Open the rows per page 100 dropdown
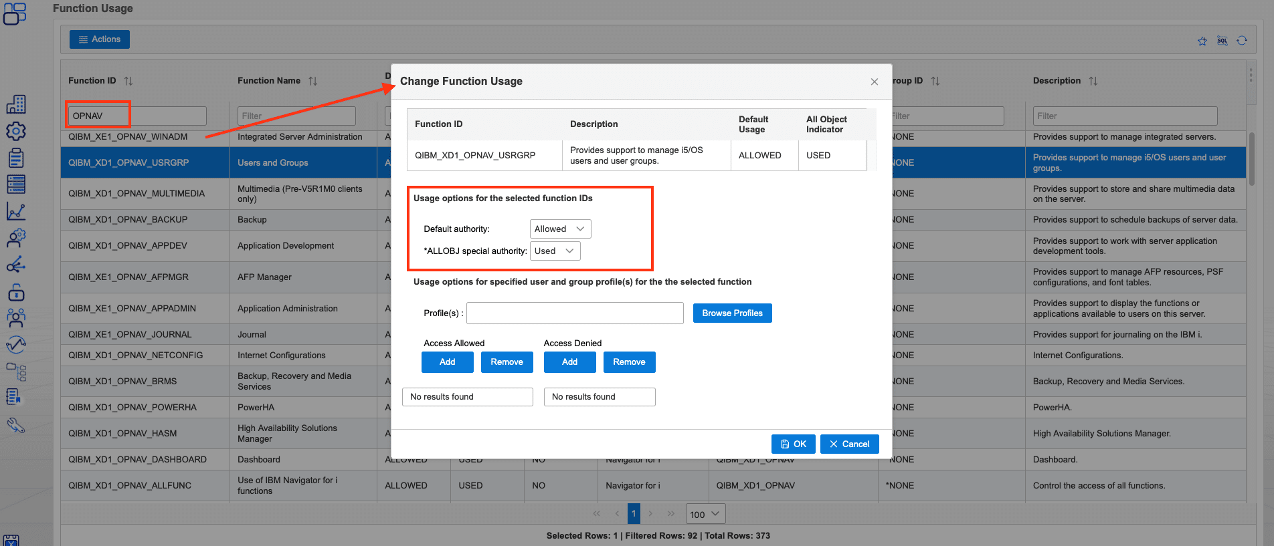The width and height of the screenshot is (1274, 546). 705,514
